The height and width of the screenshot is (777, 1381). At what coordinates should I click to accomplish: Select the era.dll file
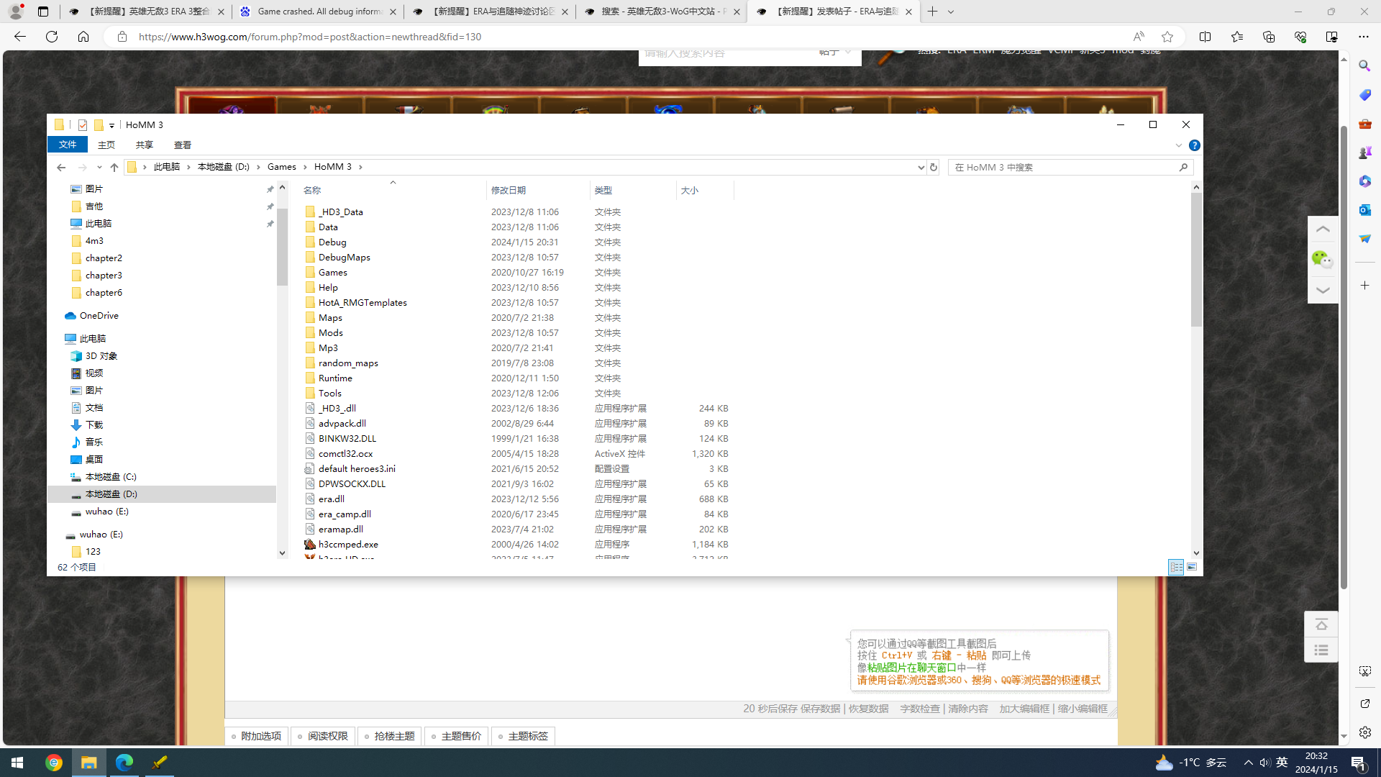point(332,499)
